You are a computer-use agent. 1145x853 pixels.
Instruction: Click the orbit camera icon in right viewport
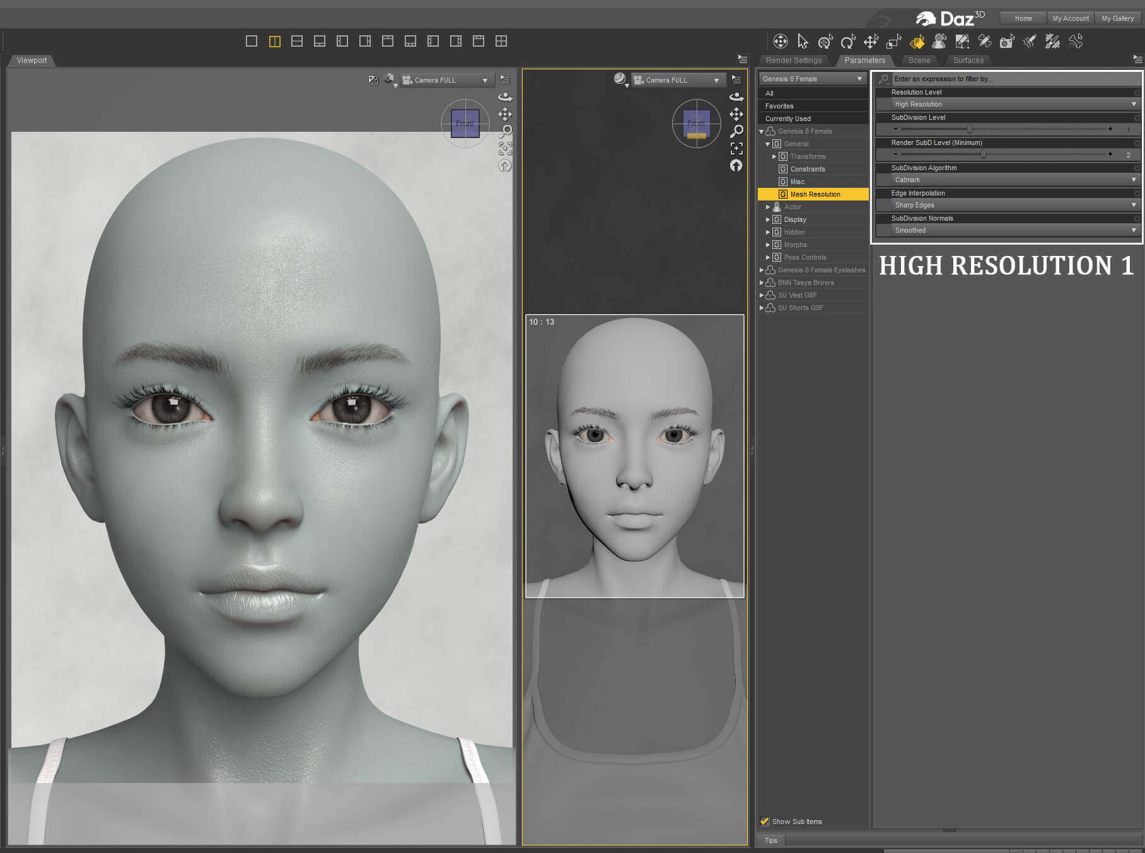click(x=736, y=96)
